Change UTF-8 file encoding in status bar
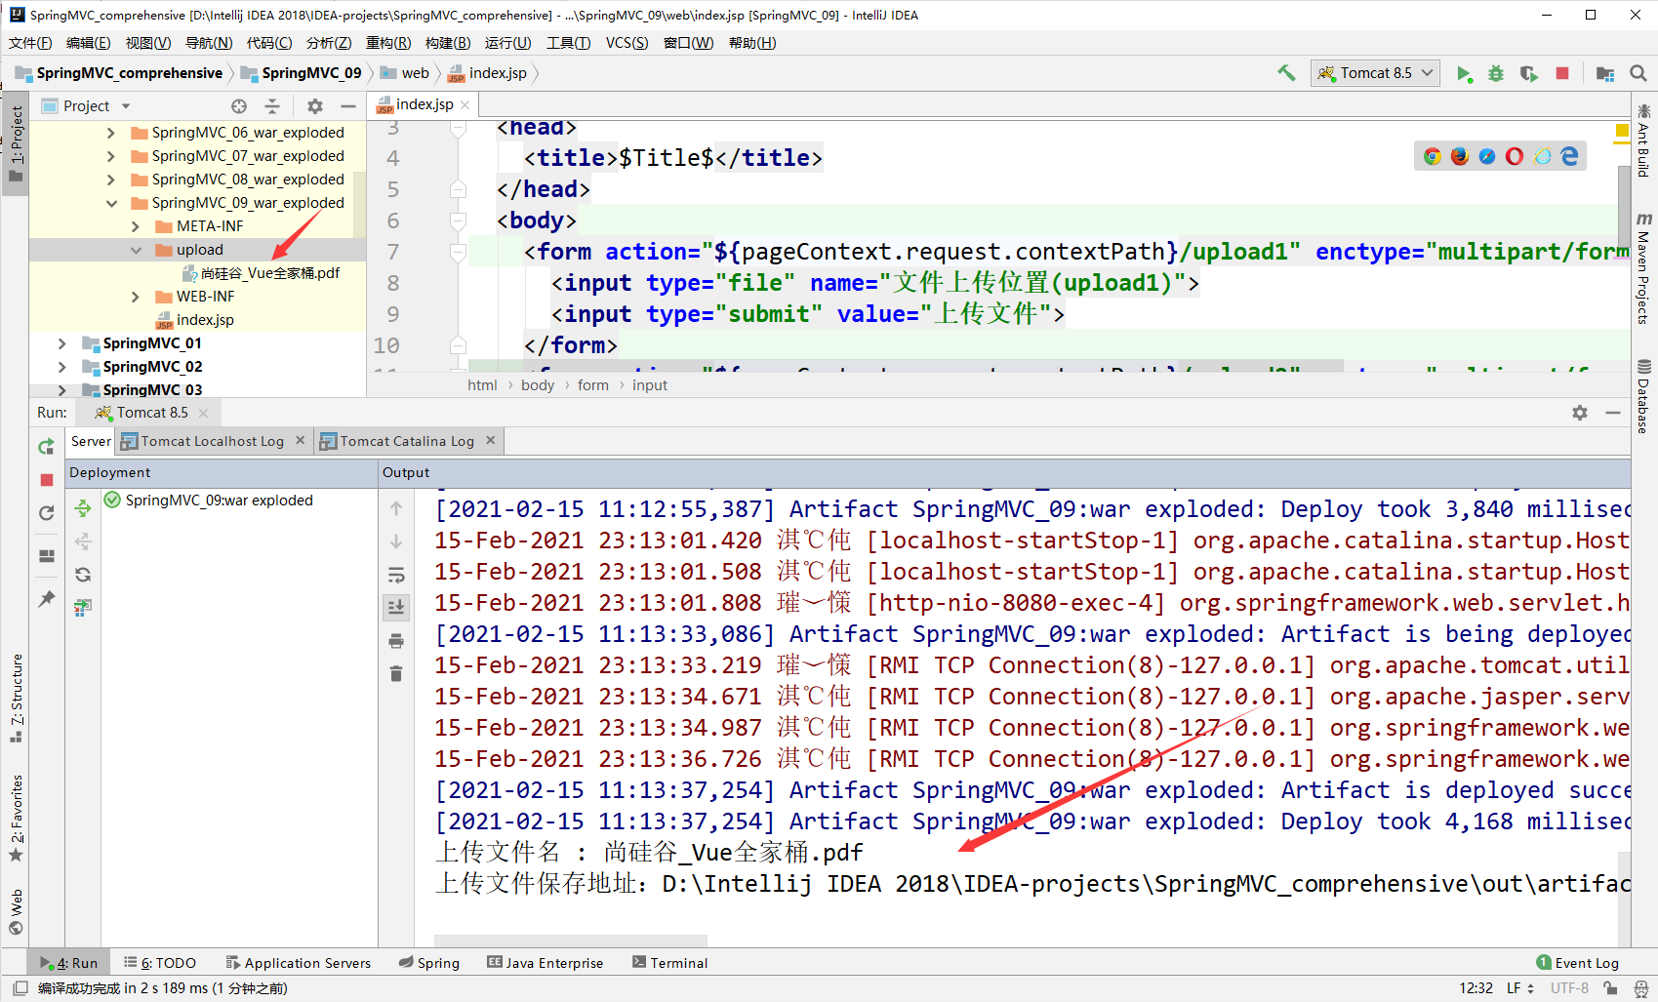The width and height of the screenshot is (1658, 1002). (x=1569, y=988)
